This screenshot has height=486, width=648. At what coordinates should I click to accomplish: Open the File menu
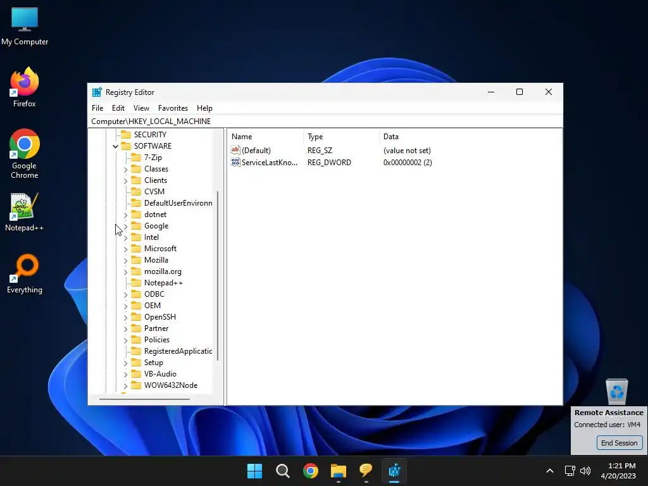pyautogui.click(x=97, y=108)
